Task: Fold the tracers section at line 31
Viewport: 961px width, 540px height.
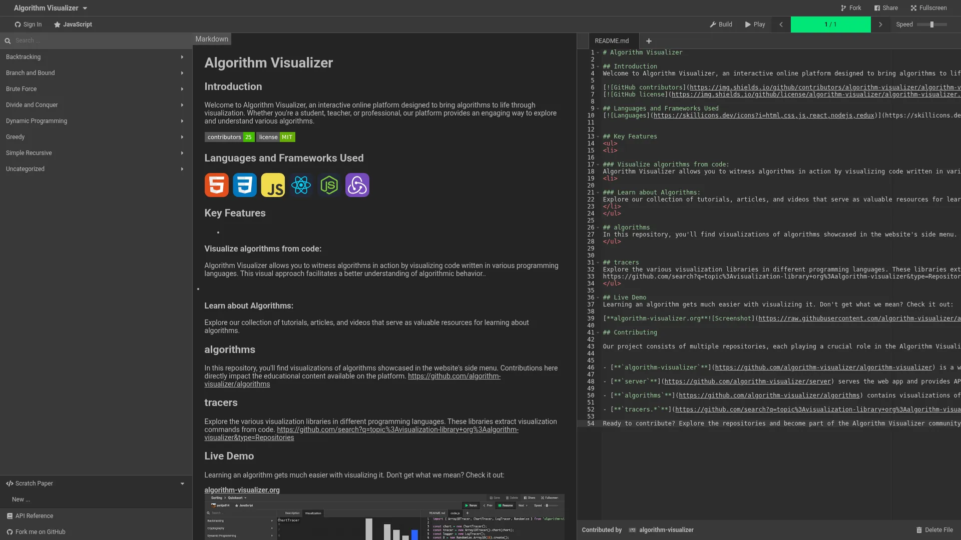Action: tap(598, 262)
